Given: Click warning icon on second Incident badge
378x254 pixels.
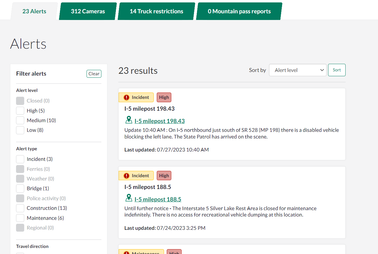Looking at the screenshot, I should (x=127, y=176).
